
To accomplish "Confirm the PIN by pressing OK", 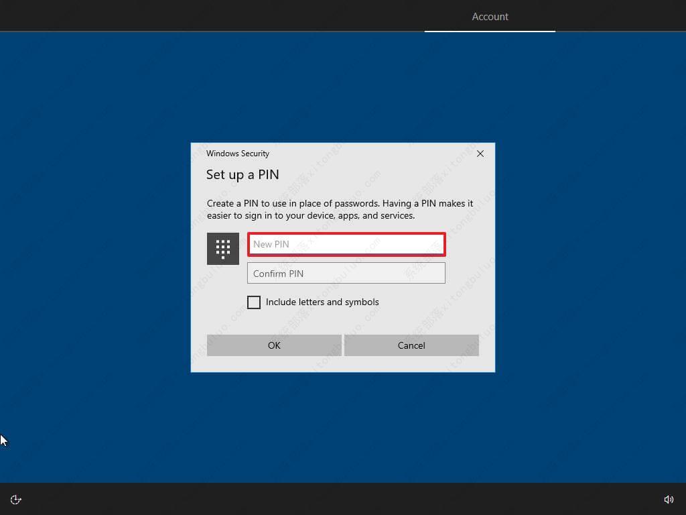I will [x=273, y=345].
